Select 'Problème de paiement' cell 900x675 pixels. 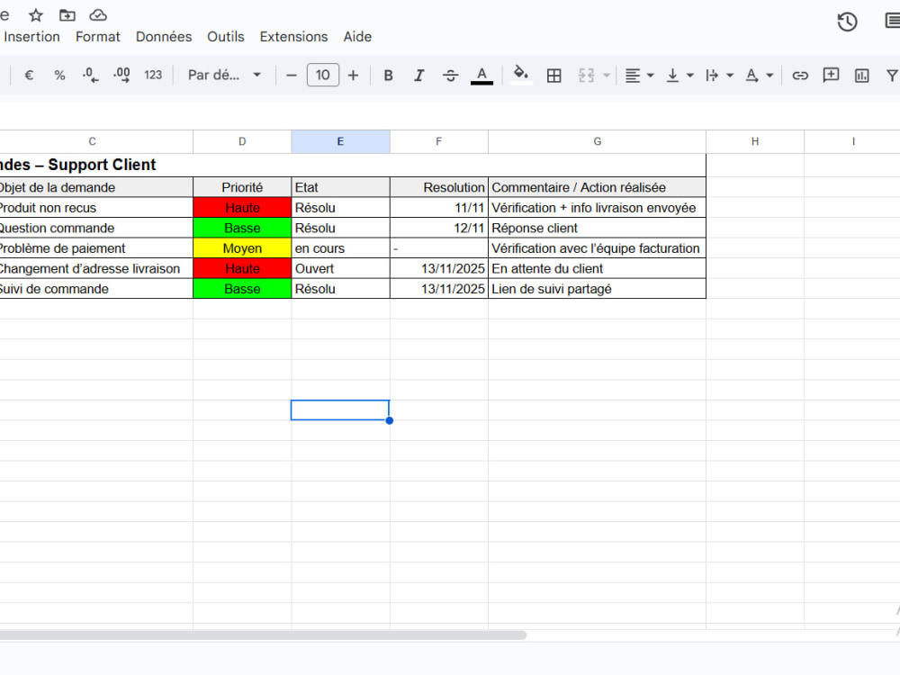point(96,248)
